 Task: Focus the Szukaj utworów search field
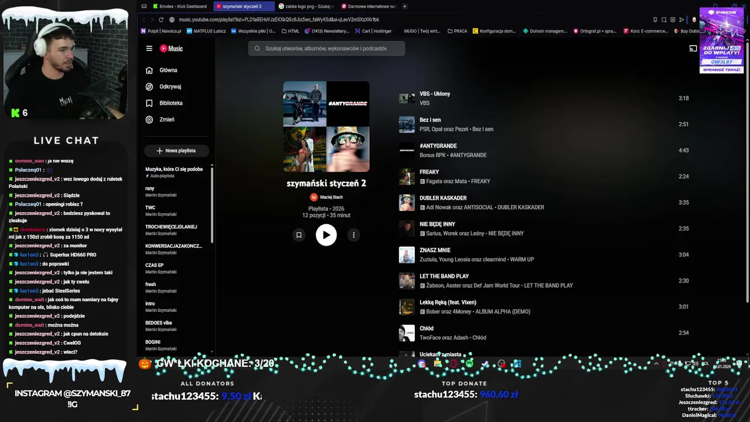click(326, 49)
